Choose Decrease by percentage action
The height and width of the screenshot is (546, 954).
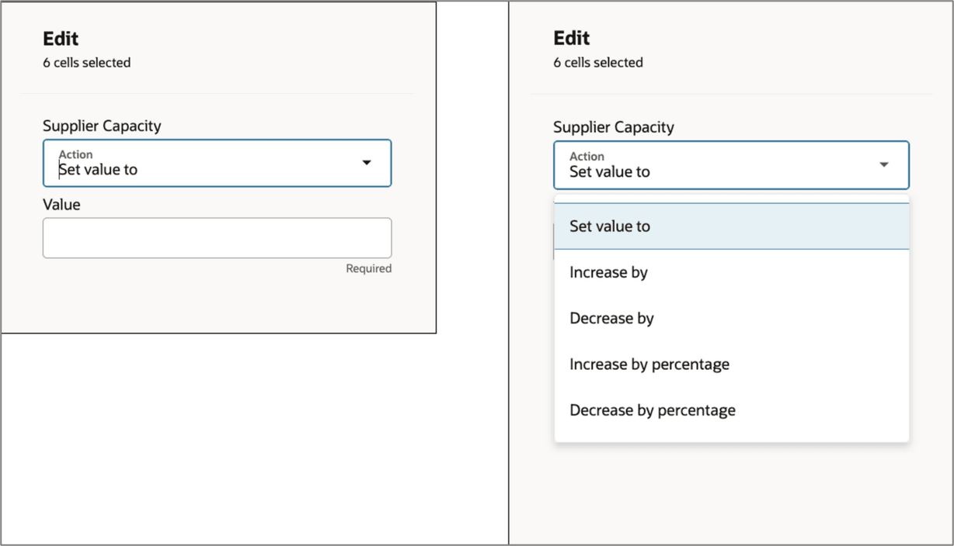point(651,409)
